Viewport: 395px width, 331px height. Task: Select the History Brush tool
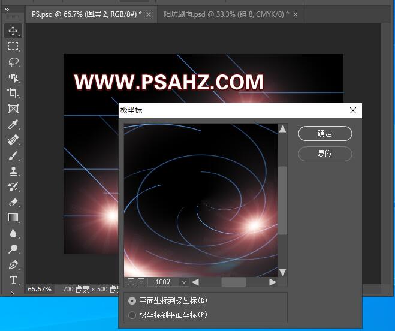point(13,187)
